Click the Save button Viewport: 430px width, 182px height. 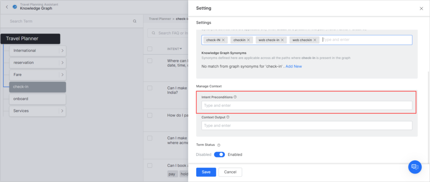(x=206, y=172)
